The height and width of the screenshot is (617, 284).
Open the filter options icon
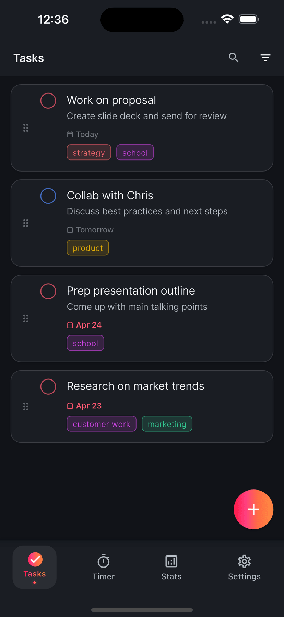tap(265, 58)
